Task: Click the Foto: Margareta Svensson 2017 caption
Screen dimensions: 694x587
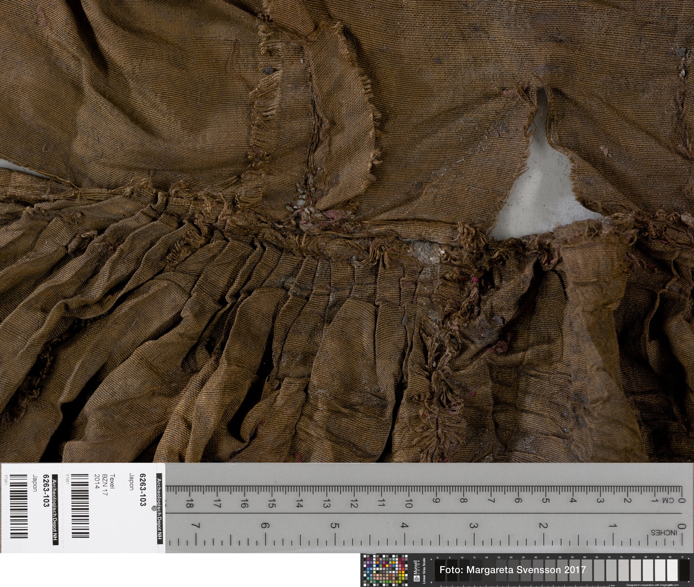Action: tap(512, 570)
